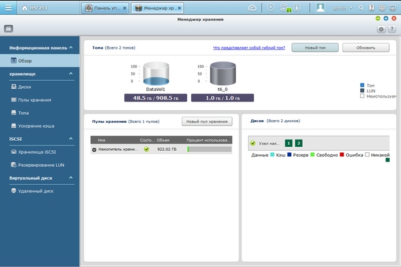This screenshot has height=267, width=401.
Task: Sort by Процент использования column header
Action: coord(208,140)
